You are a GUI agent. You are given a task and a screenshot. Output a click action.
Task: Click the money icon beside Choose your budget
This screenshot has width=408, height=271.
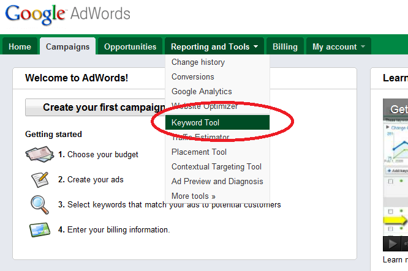pyautogui.click(x=40, y=154)
